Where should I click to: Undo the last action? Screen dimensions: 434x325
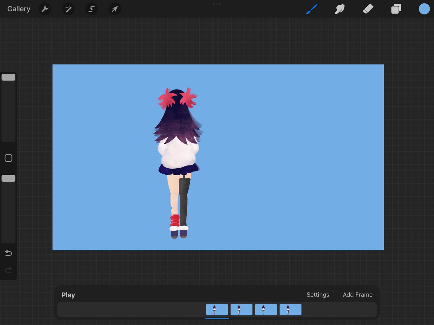[x=8, y=253]
